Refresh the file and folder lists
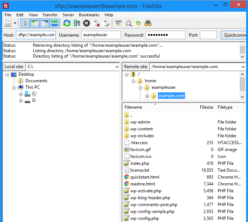 click(67, 23)
